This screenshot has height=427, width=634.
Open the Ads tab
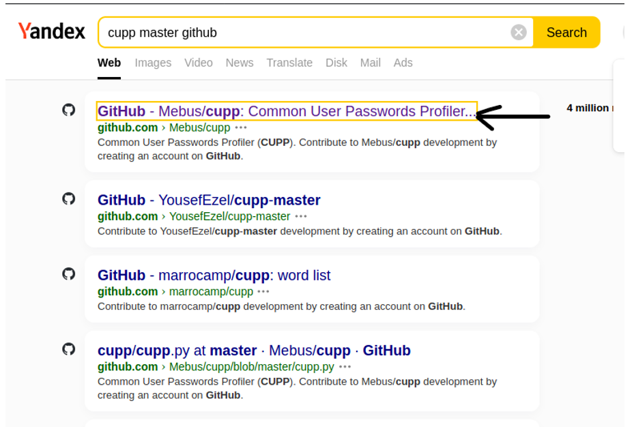pos(403,63)
